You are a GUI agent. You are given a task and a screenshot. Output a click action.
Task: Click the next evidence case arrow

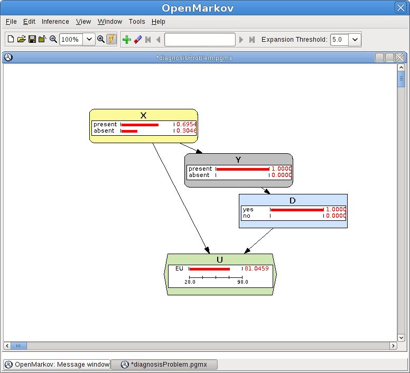(241, 40)
